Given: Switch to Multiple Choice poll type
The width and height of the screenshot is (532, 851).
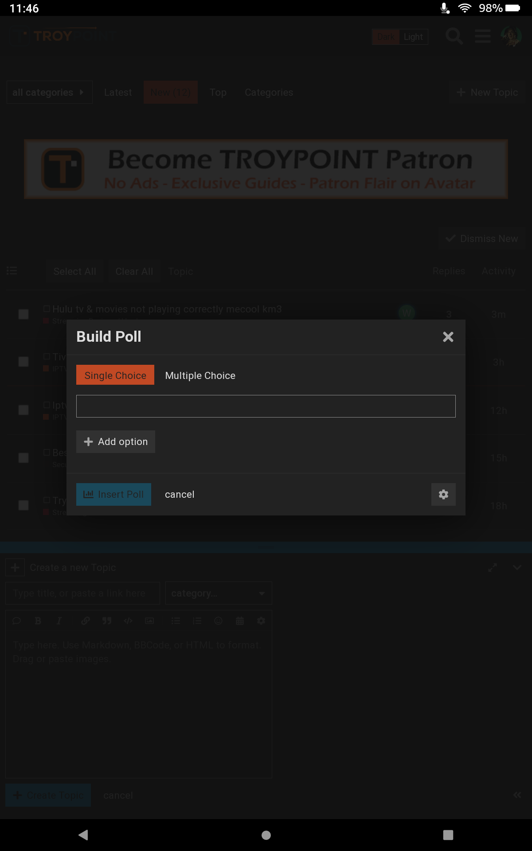Looking at the screenshot, I should 200,375.
